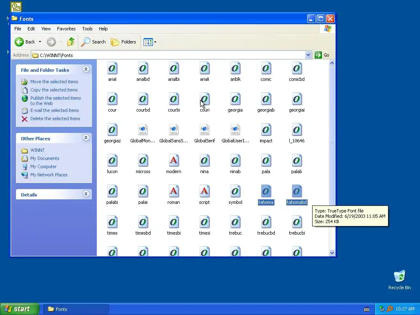
Task: Select the arial font file
Action: click(x=112, y=71)
